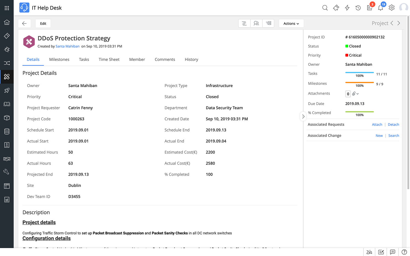Open the Solutions knowledge book icon
410x256 pixels.
pos(7,104)
